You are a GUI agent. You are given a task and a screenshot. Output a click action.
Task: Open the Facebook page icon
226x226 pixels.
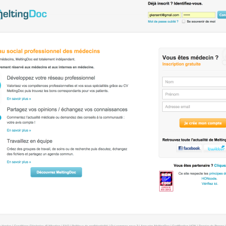pos(189,149)
